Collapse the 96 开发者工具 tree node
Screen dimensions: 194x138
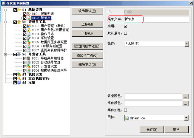tap(5, 54)
